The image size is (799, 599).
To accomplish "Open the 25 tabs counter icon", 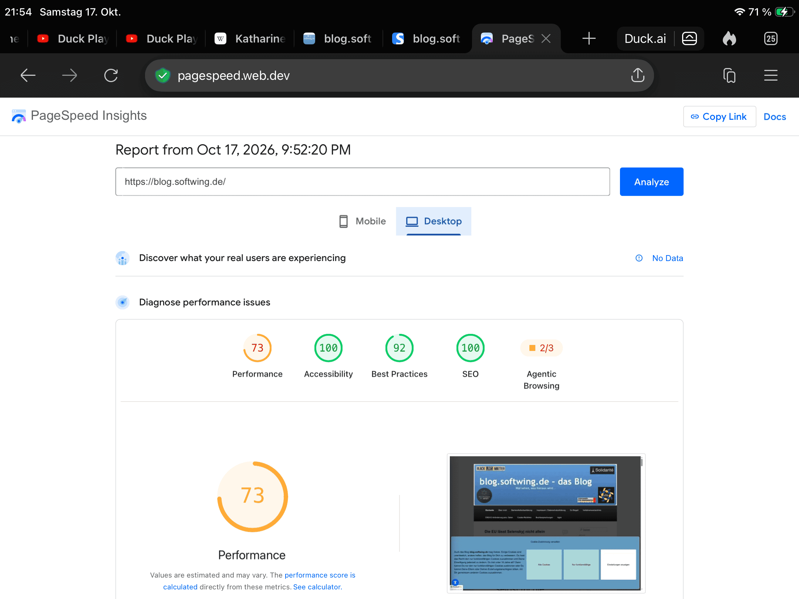I will pyautogui.click(x=771, y=38).
